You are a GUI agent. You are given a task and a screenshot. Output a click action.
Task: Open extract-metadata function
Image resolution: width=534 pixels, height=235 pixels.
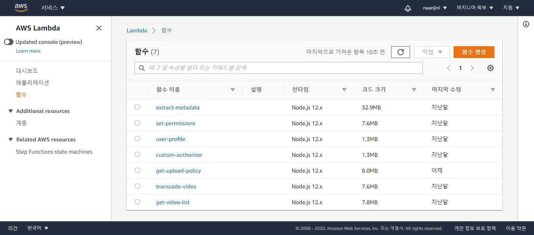178,107
